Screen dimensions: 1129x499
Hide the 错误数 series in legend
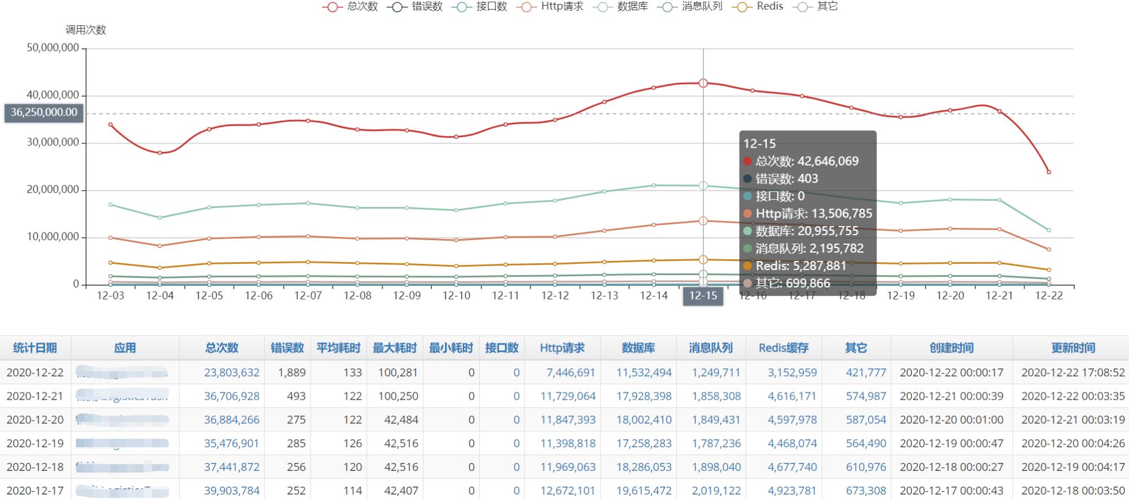tap(415, 7)
